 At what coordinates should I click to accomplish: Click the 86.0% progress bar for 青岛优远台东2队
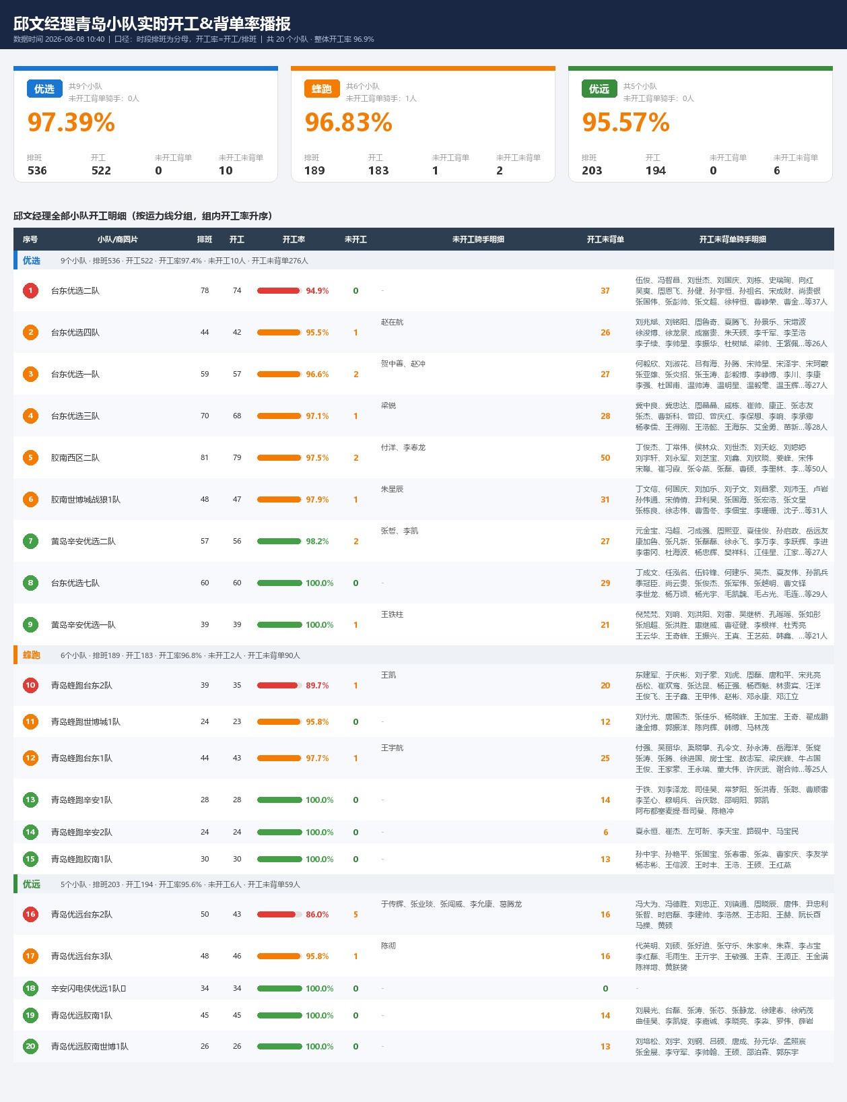click(279, 915)
